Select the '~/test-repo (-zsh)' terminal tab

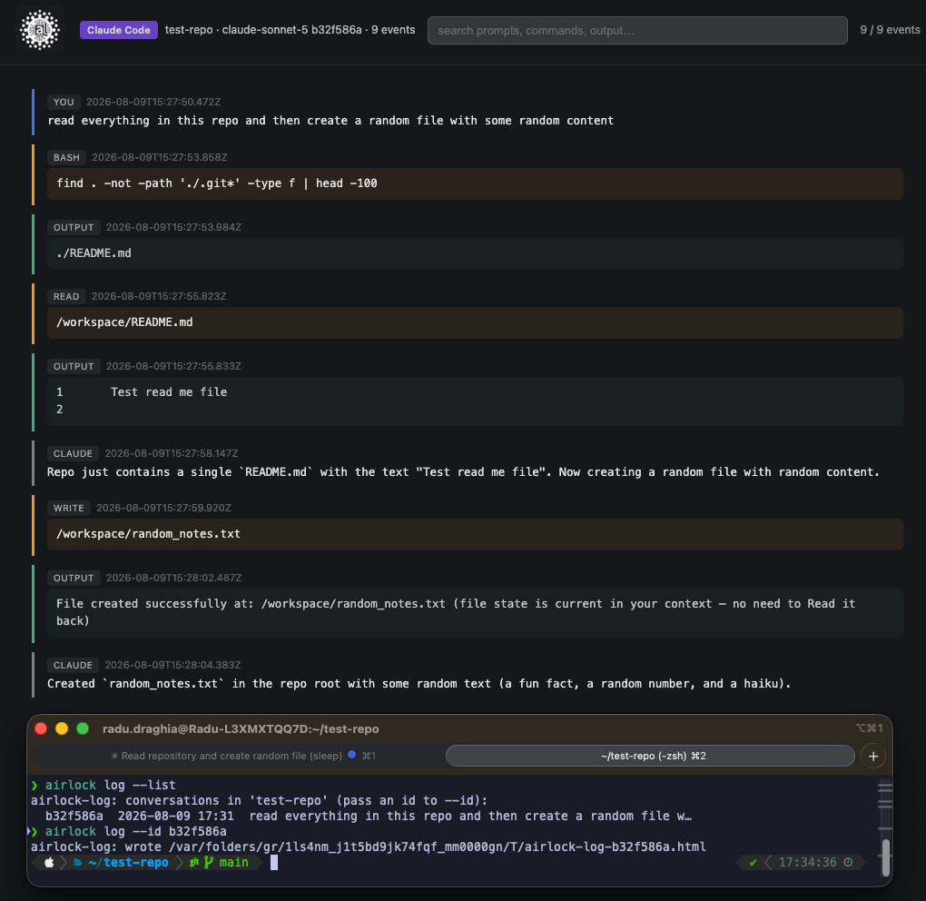tap(650, 756)
